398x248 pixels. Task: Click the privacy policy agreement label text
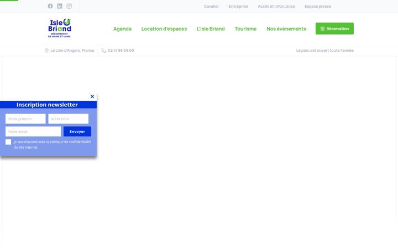point(53,144)
